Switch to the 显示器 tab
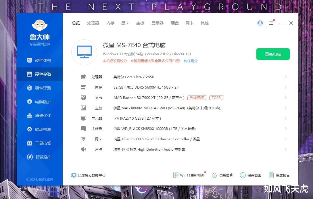The image size is (313, 199). [x=158, y=23]
